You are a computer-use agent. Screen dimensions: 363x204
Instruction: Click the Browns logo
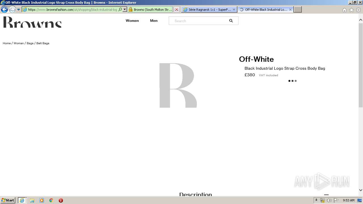32,22
